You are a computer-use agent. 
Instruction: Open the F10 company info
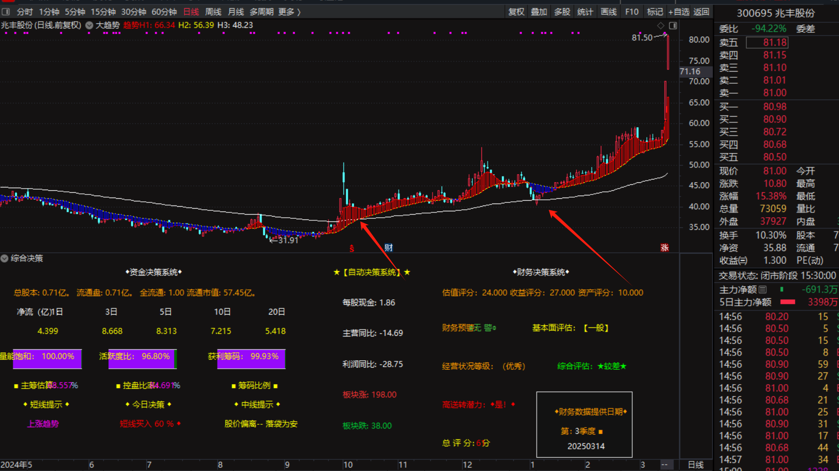pos(632,12)
